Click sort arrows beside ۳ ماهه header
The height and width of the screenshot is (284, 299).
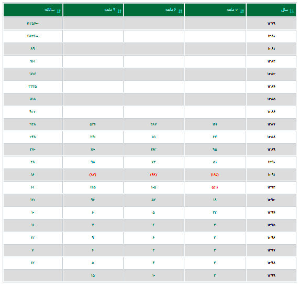pos(242,11)
